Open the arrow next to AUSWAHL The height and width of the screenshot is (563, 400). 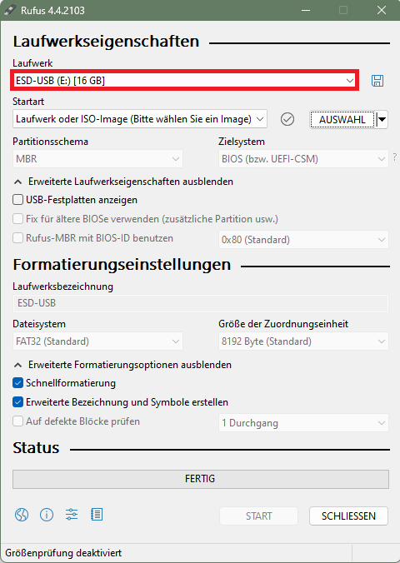click(x=382, y=120)
